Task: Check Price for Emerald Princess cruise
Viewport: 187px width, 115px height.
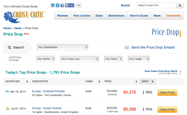Action: (x=167, y=93)
